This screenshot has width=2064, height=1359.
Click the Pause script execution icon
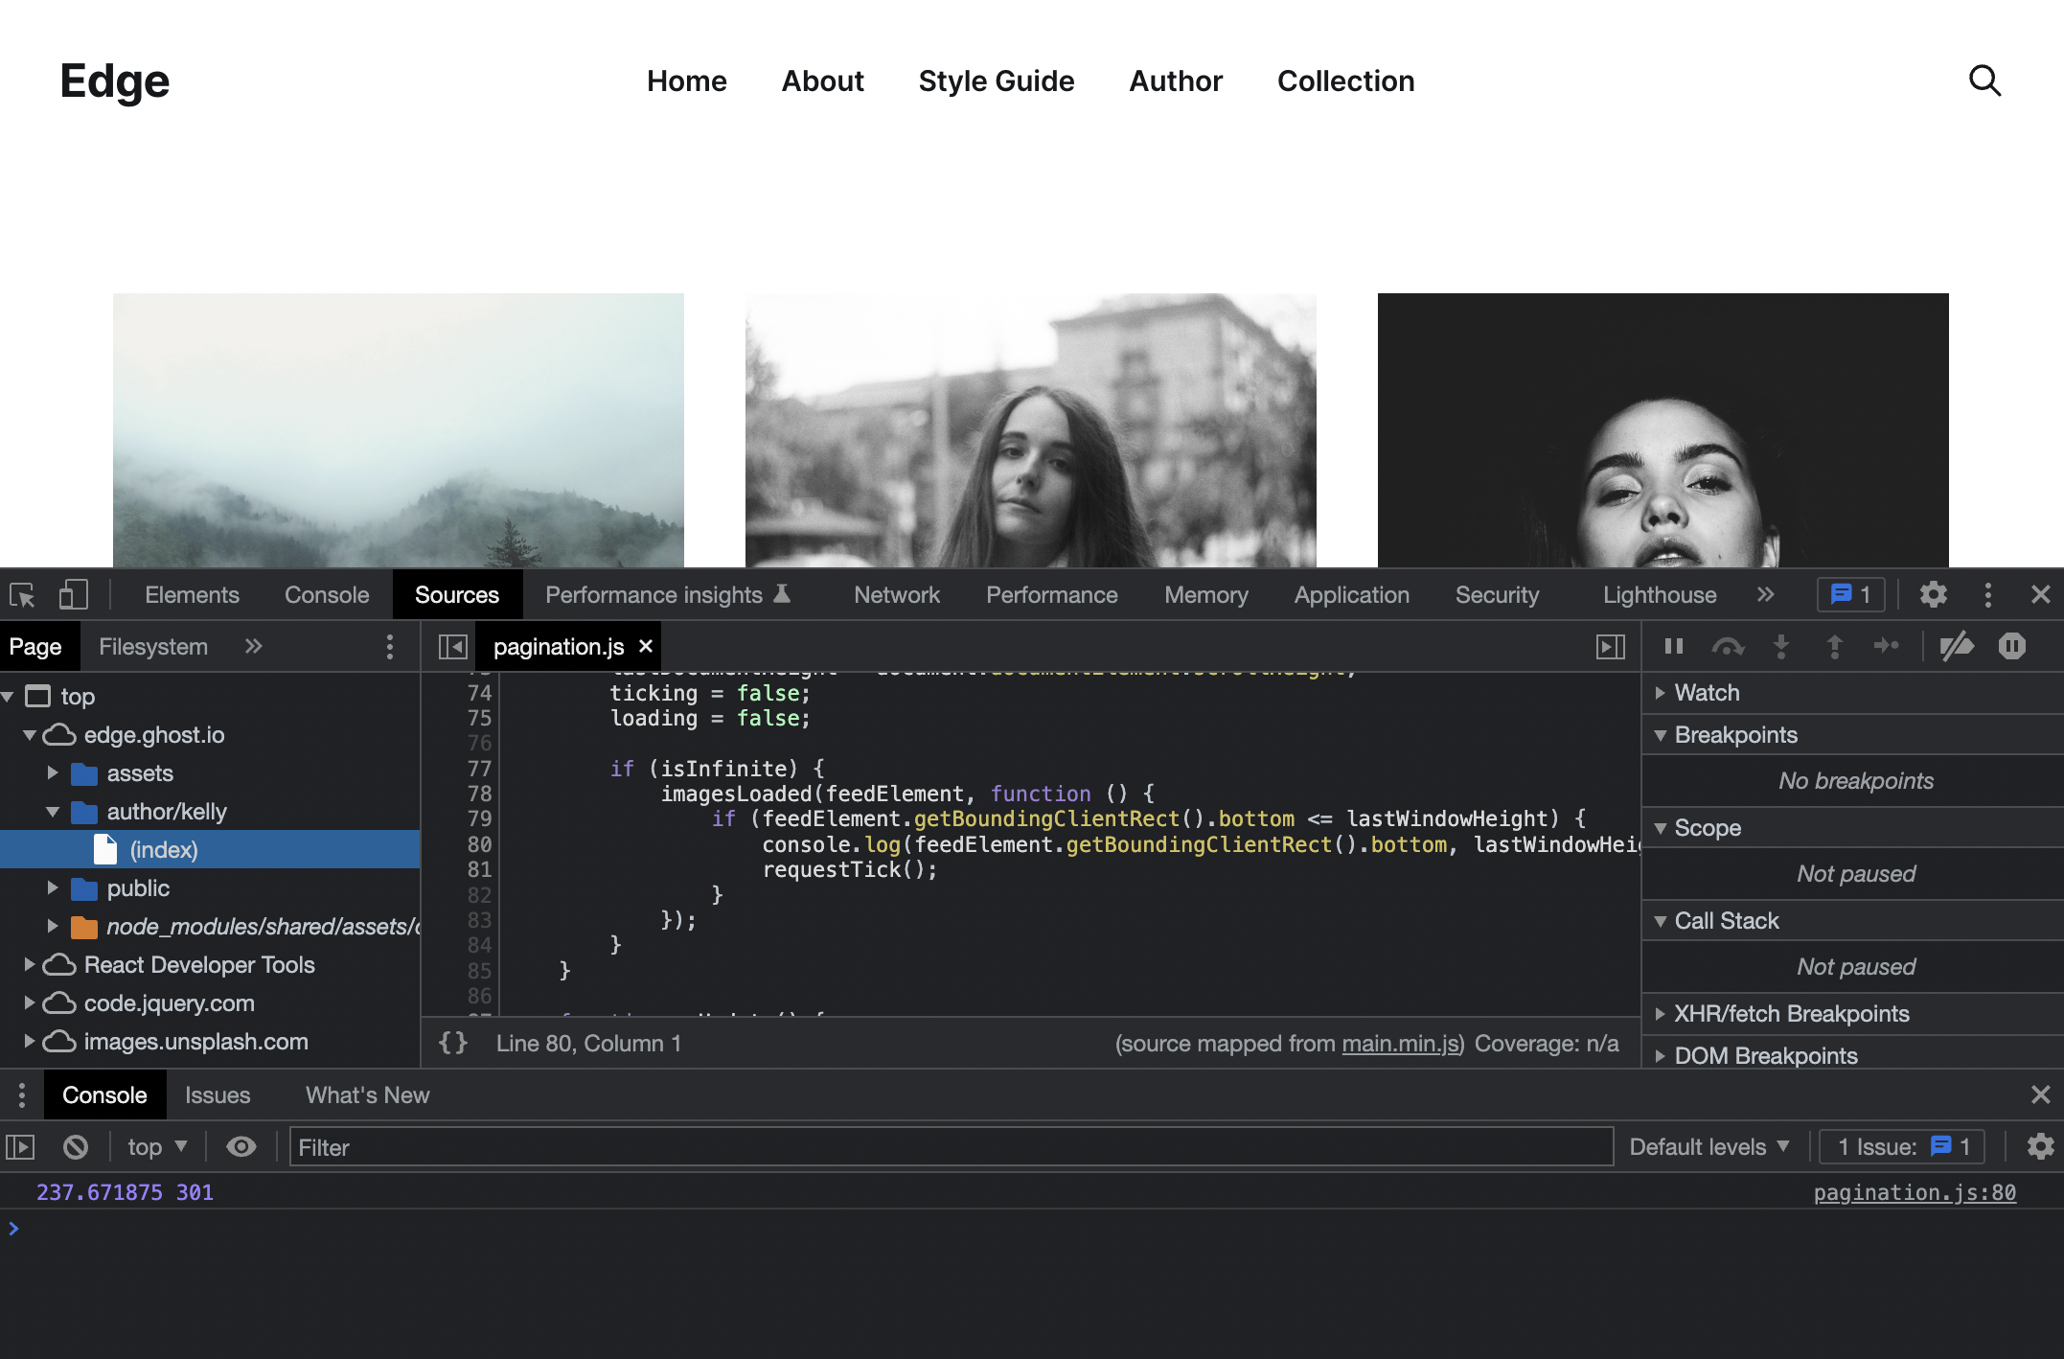click(1673, 646)
